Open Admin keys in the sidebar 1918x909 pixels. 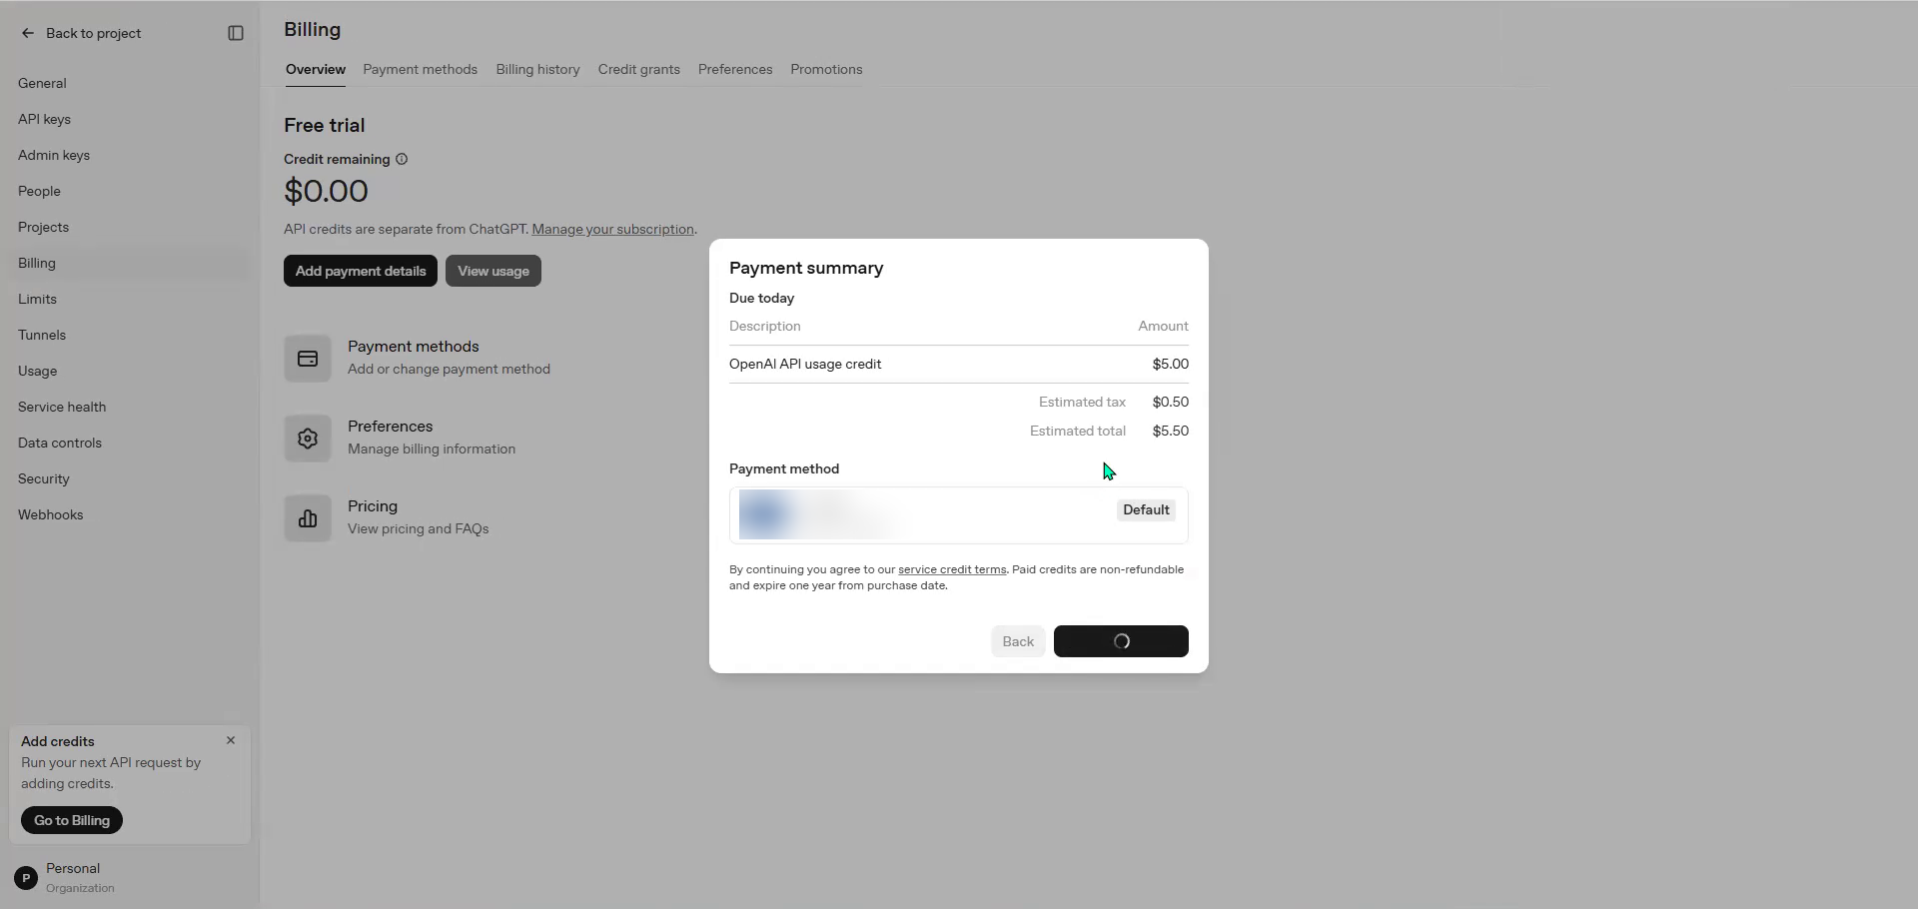point(130,155)
